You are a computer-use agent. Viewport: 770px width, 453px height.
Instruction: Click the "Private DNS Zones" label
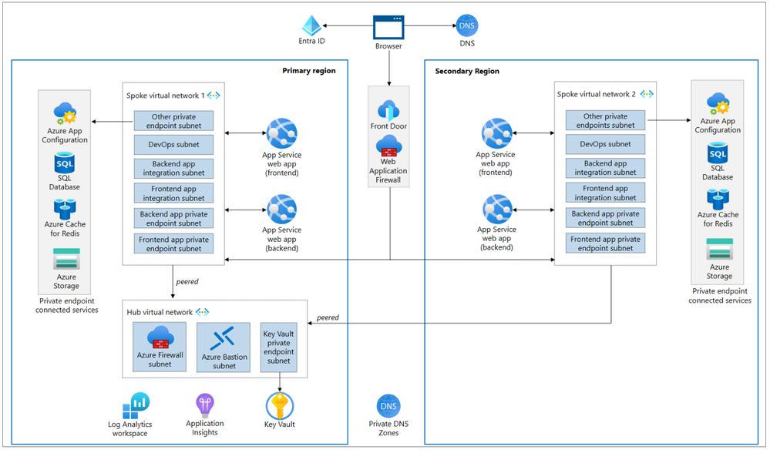point(388,428)
